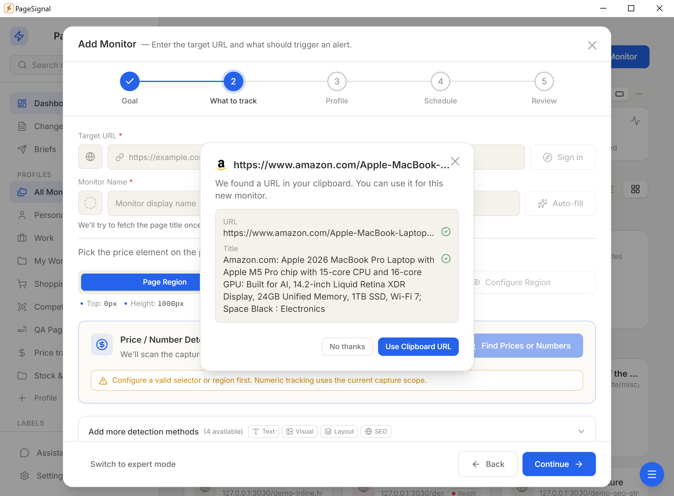Viewport: 674px width, 496px height.
Task: Select the Page Region mode
Action: 141,282
